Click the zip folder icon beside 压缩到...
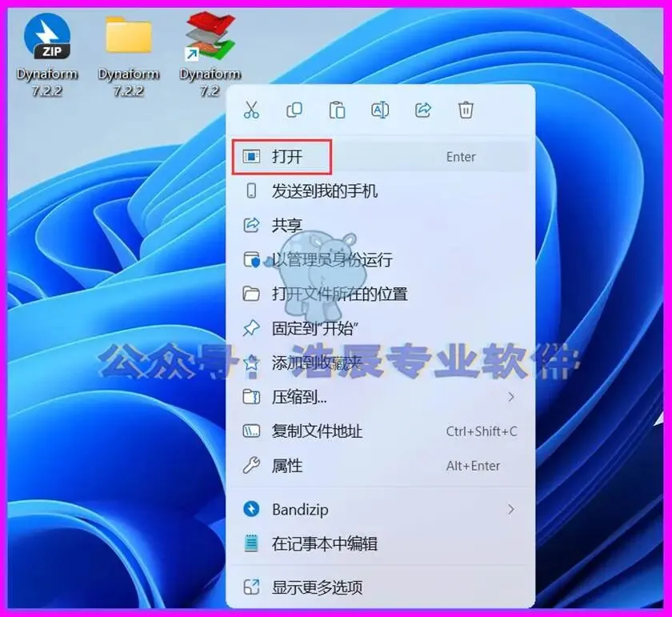The height and width of the screenshot is (617, 672). (251, 397)
